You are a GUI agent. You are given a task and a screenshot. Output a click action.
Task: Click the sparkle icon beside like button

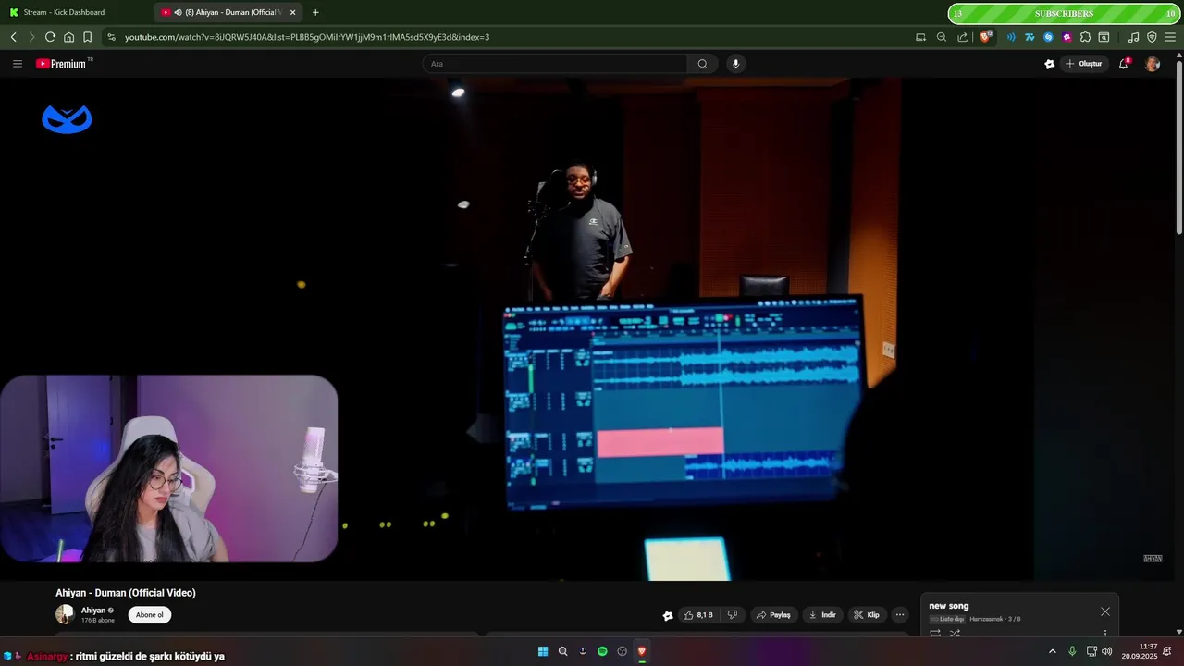668,615
